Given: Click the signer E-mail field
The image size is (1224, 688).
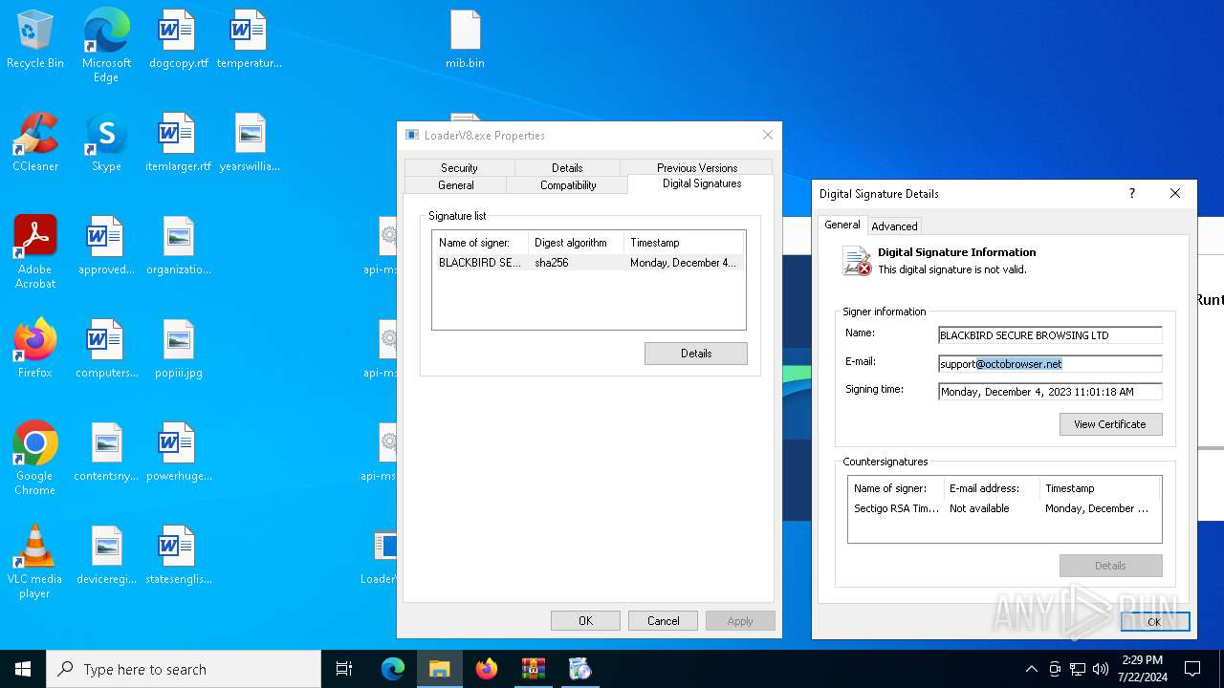Looking at the screenshot, I should [1050, 364].
